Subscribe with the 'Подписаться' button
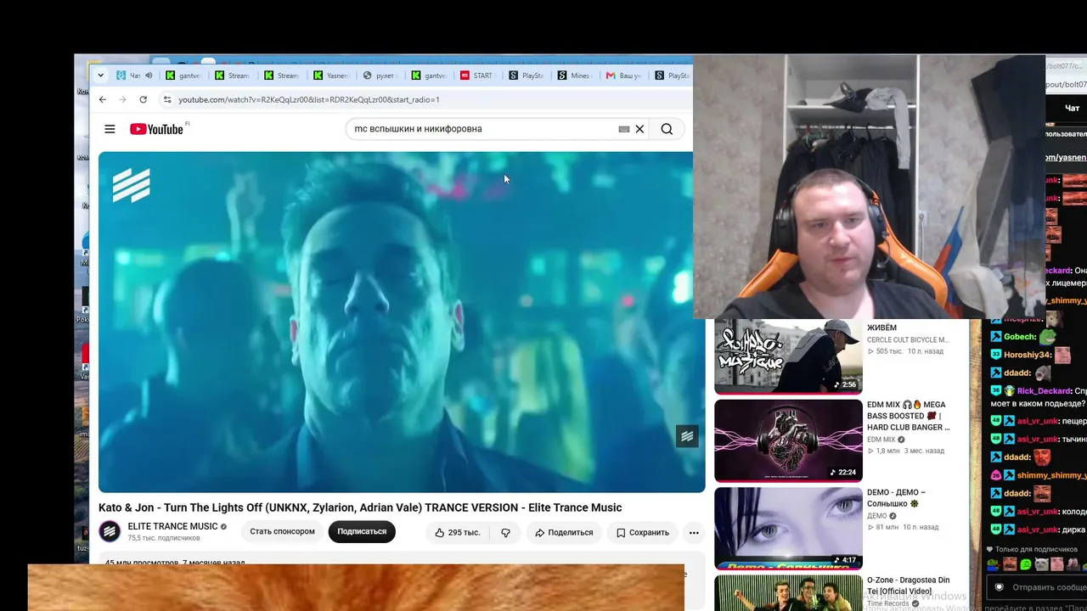Screen dimensions: 1087x611 pyautogui.click(x=362, y=532)
